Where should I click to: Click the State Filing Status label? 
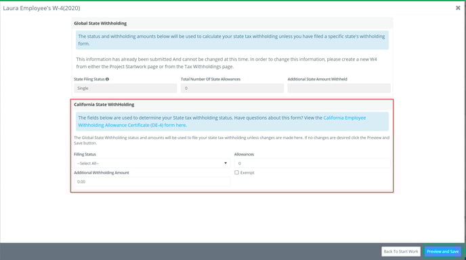tap(89, 79)
